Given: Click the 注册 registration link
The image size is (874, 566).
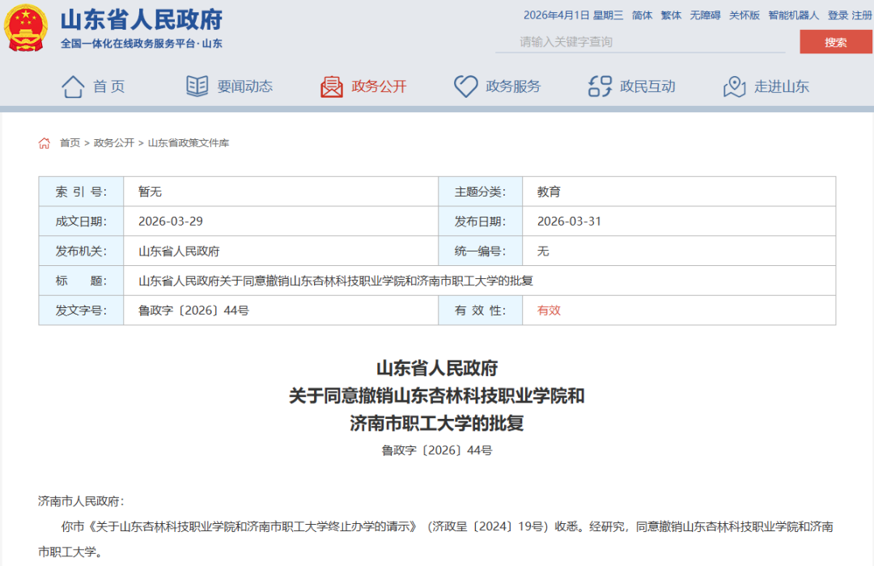Looking at the screenshot, I should point(862,15).
